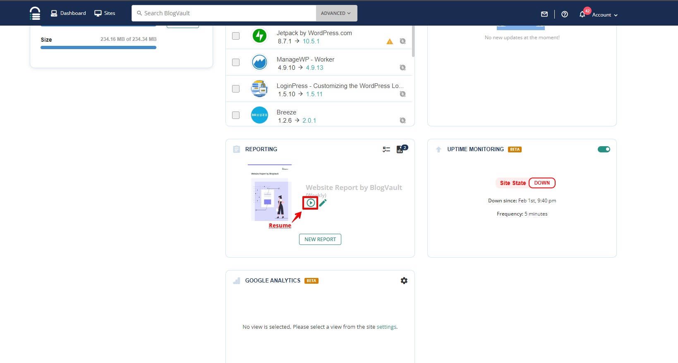Click the Jetpack green plugin icon

coord(260,36)
